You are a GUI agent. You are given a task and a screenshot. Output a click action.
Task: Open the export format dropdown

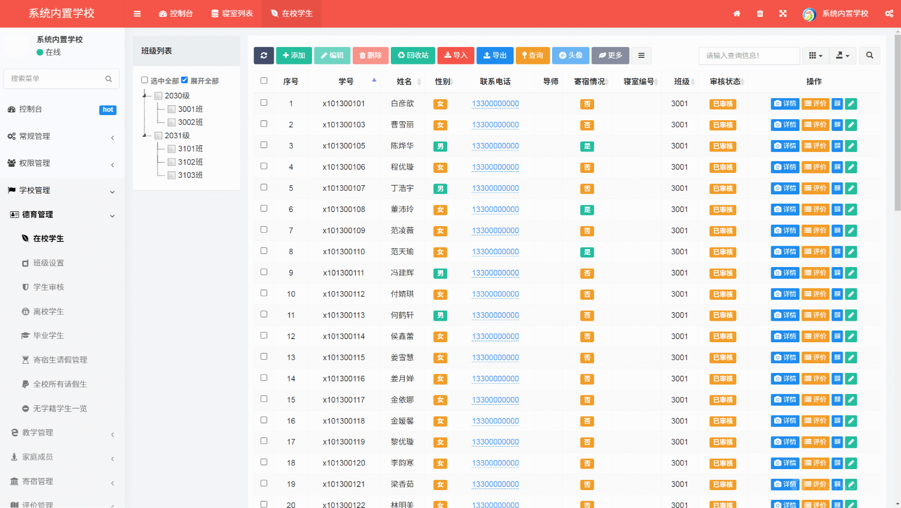point(842,55)
